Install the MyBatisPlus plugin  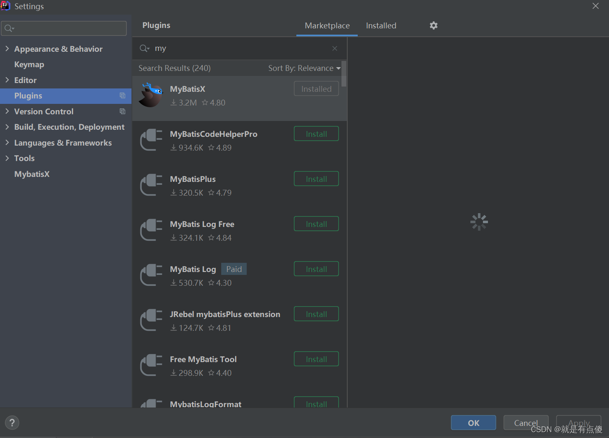[316, 179]
